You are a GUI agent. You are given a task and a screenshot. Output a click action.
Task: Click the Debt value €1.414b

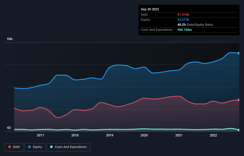pos(183,15)
